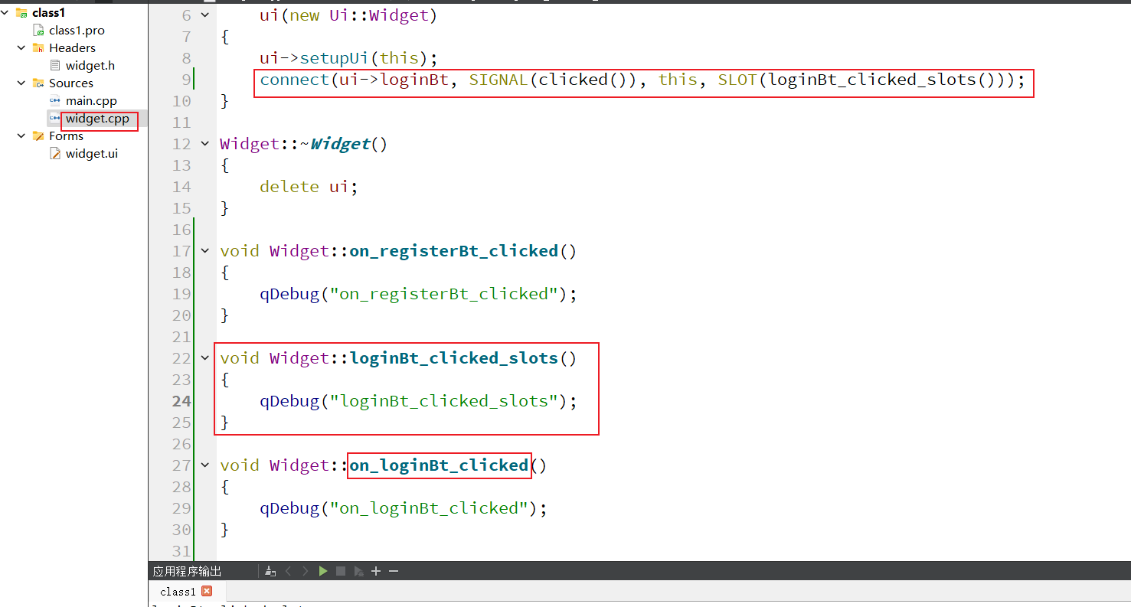Click setupUi in line 8

click(334, 58)
